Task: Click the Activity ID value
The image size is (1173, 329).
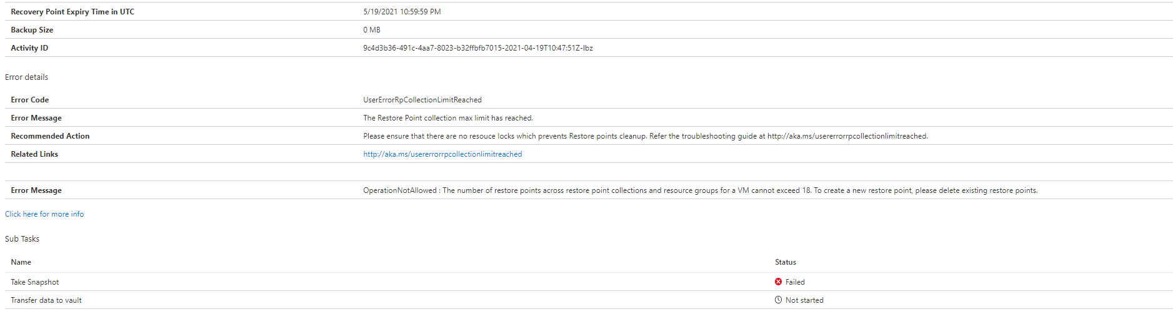Action: (477, 48)
